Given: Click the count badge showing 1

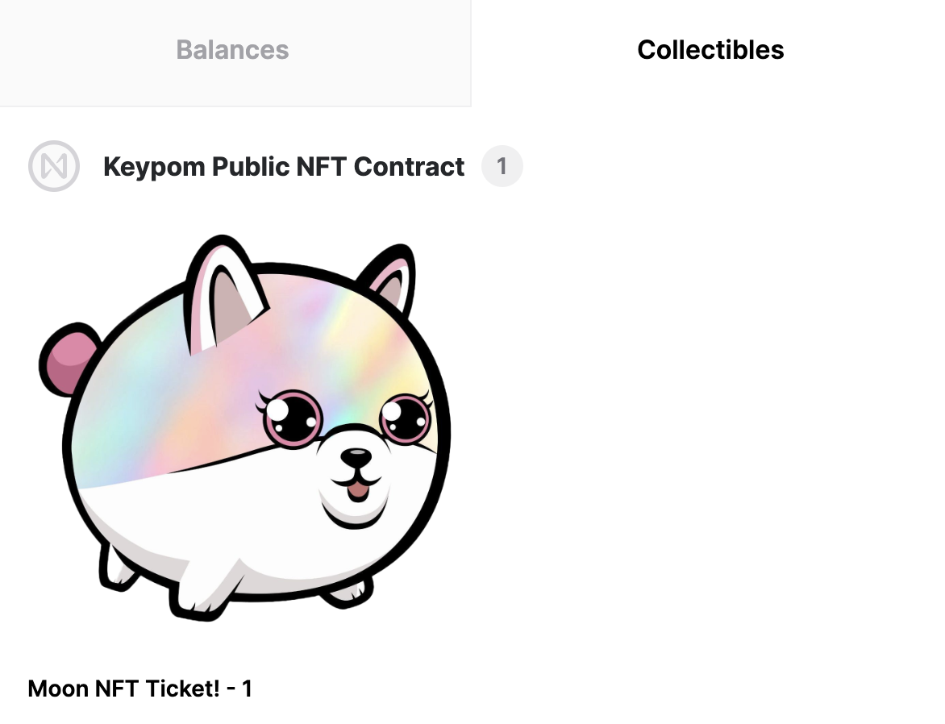Looking at the screenshot, I should [502, 165].
